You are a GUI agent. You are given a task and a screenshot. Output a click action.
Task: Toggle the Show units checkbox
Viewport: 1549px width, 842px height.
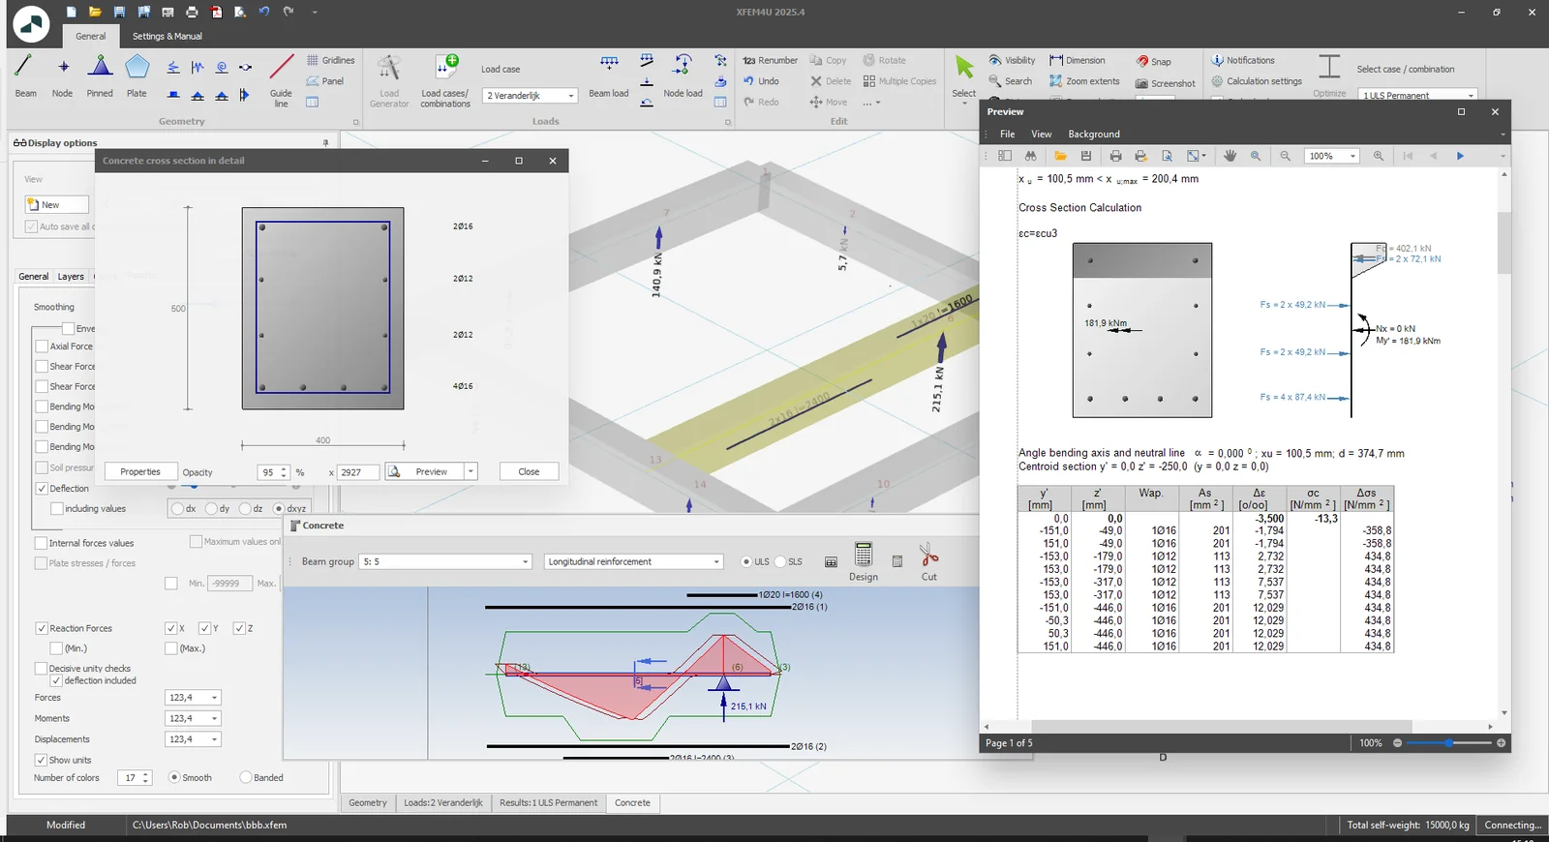coord(42,760)
